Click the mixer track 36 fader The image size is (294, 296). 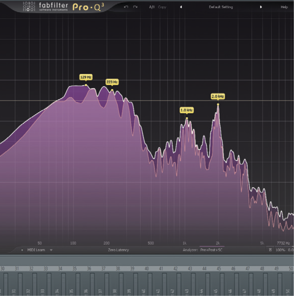tap(92, 284)
